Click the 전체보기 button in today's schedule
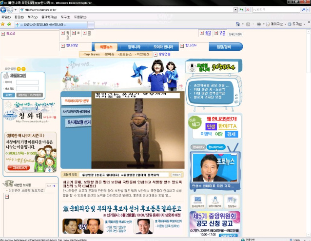Image resolution: width=311 pixels, height=241 pixels. coord(176,175)
